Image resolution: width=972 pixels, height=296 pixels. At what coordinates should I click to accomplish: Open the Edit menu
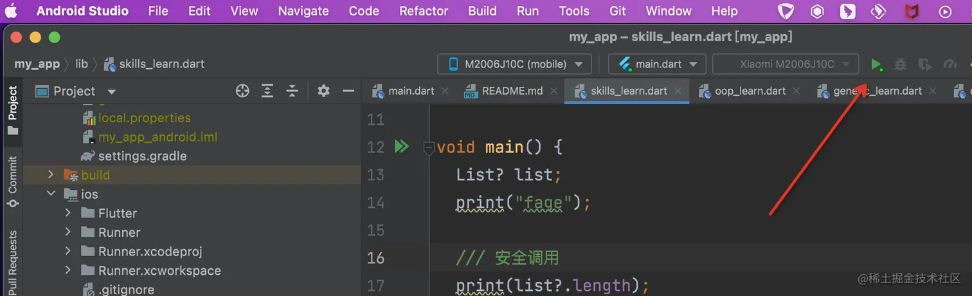[199, 11]
